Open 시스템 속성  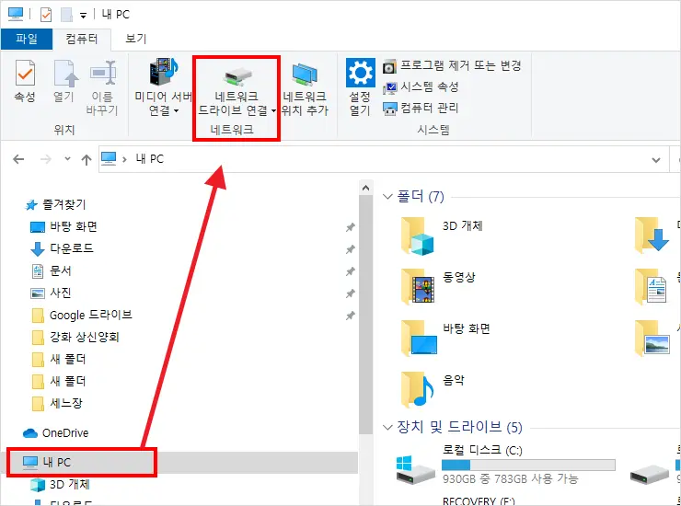(x=421, y=86)
